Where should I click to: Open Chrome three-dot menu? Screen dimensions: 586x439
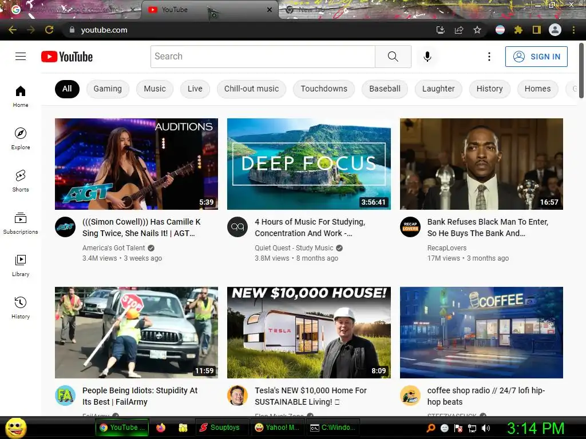(573, 30)
